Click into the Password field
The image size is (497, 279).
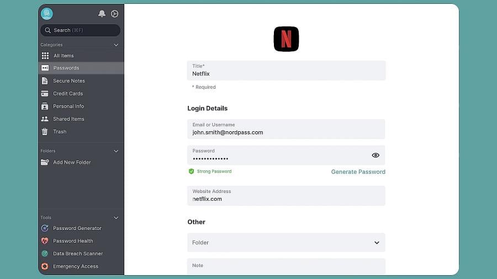tap(286, 155)
